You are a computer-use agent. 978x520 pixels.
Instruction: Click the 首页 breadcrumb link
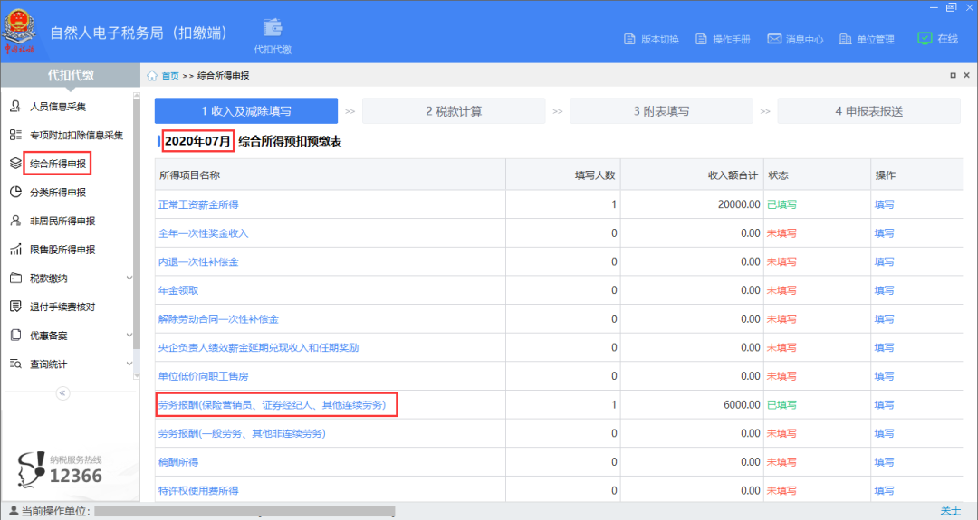tap(170, 75)
